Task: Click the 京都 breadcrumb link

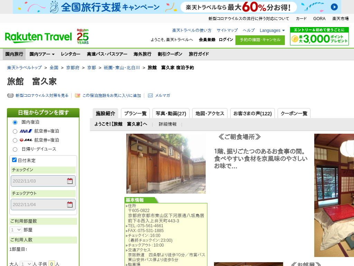Action: pos(92,68)
